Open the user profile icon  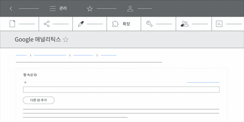[x=130, y=9]
